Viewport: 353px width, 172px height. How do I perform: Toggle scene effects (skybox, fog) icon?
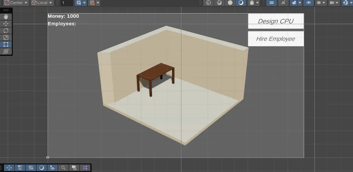294,3
